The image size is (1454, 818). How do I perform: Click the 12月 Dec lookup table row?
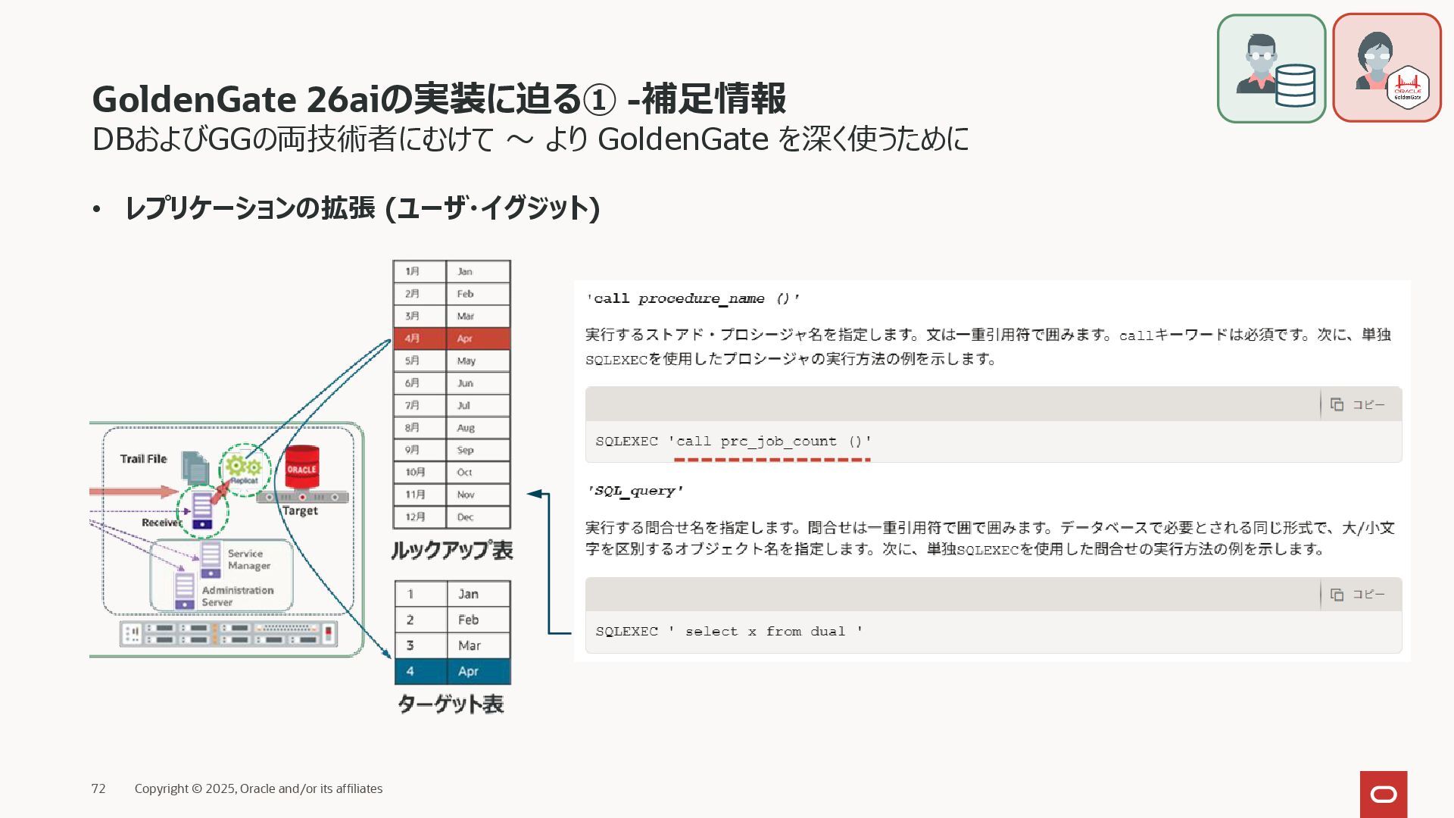(x=451, y=517)
